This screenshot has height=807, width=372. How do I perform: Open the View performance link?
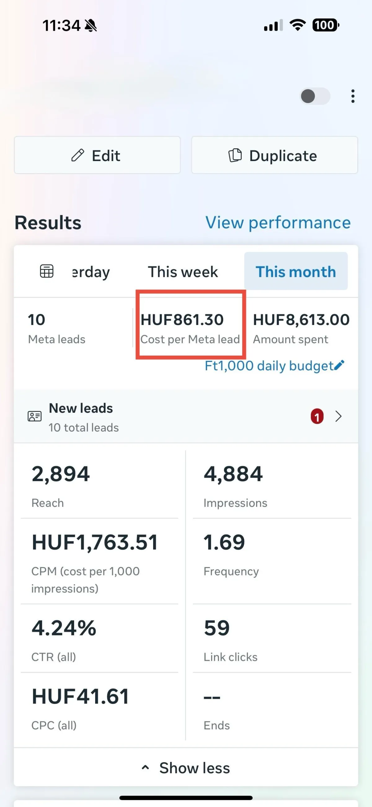pos(278,223)
